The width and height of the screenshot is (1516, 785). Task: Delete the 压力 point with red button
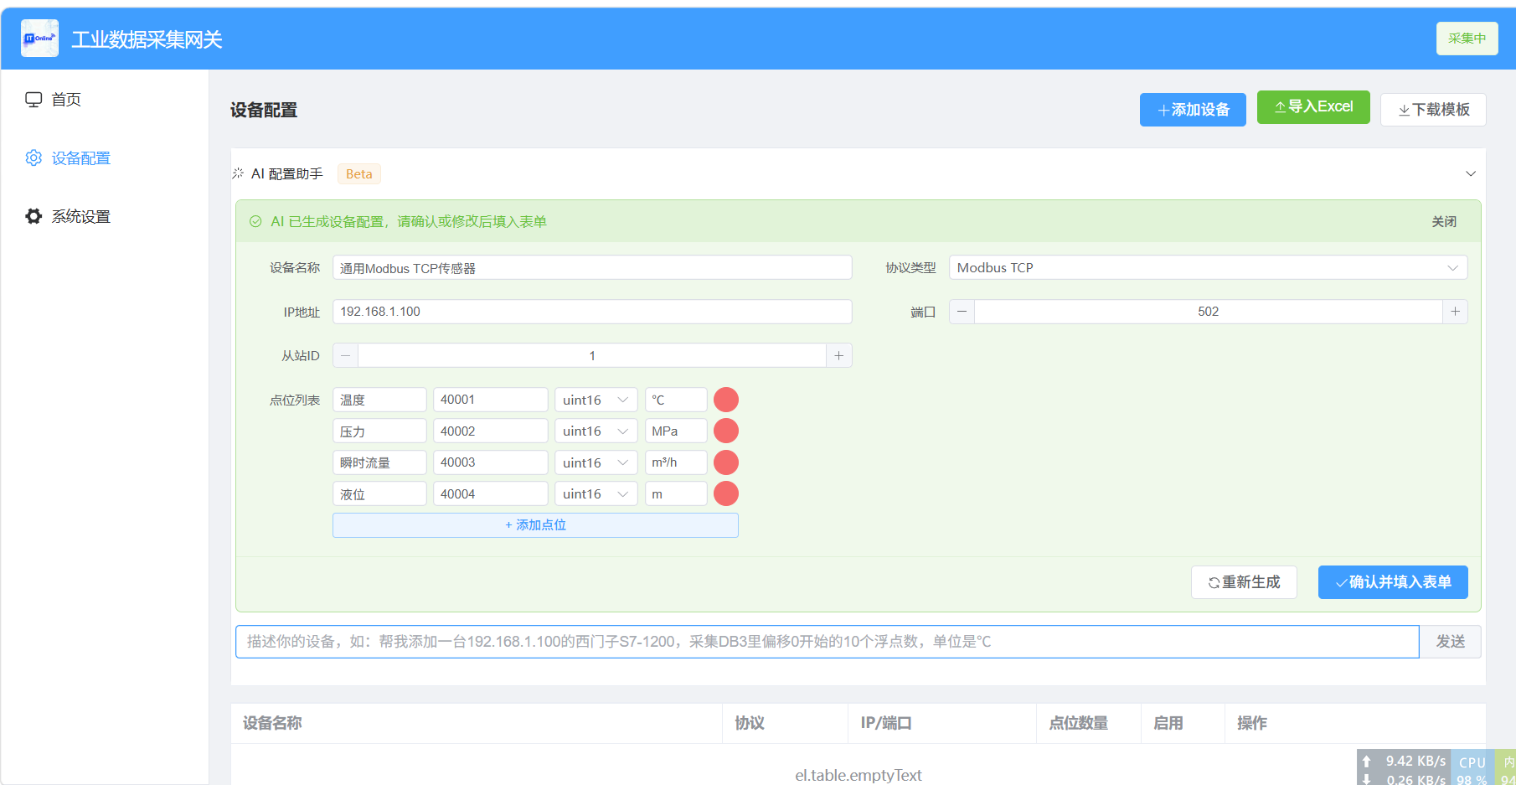pos(726,431)
